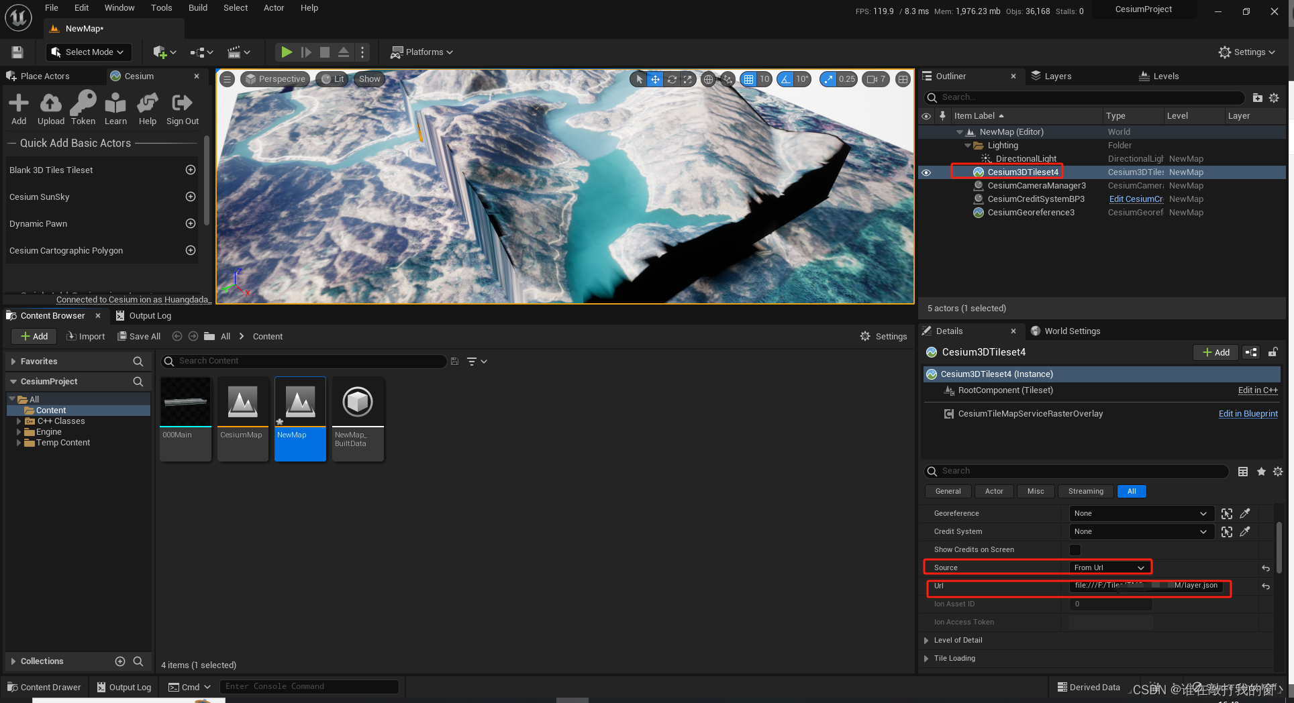
Task: Enable Show Credits on Screen checkbox
Action: point(1075,549)
